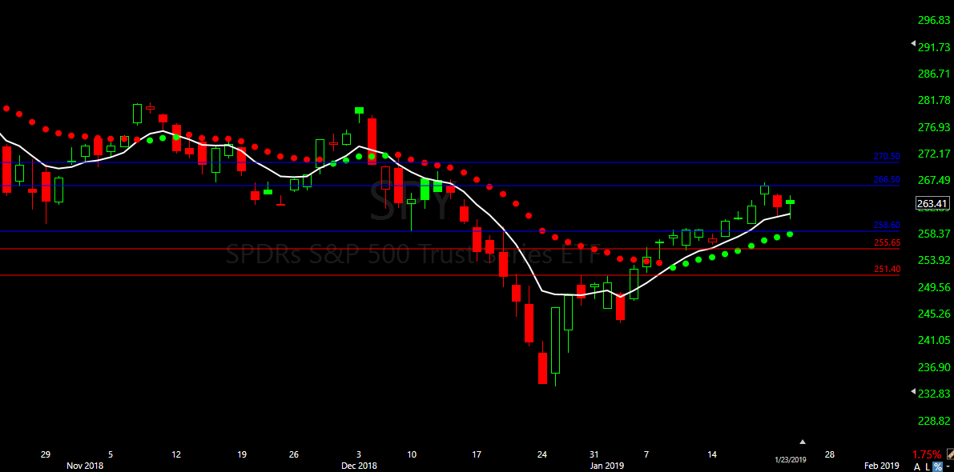Click the red 251.40 line label
The image size is (954, 472).
point(887,269)
